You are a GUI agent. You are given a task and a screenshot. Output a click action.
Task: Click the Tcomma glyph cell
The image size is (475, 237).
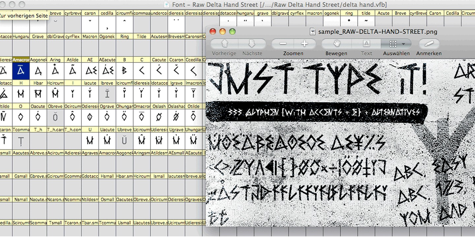[x=21, y=140]
